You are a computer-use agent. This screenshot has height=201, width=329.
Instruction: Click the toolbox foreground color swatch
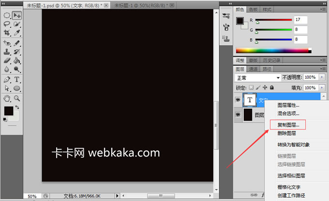pos(9,111)
